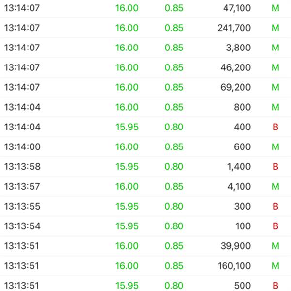
Task: Select the red B indicator next to volume 300
Action: (x=275, y=206)
